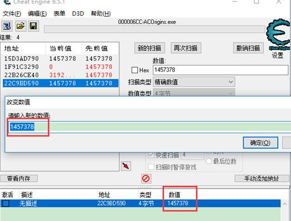Click the 撤销扫描 button
Image resolution: width=291 pixels, height=221 pixels.
248,48
